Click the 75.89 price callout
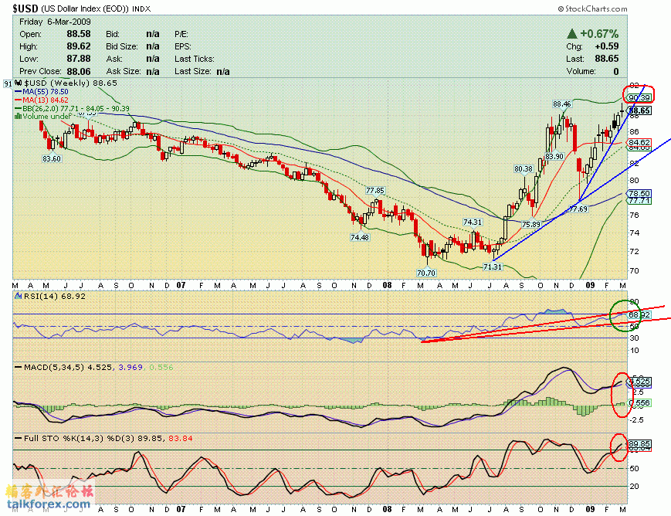The width and height of the screenshot is (671, 516). tap(531, 224)
